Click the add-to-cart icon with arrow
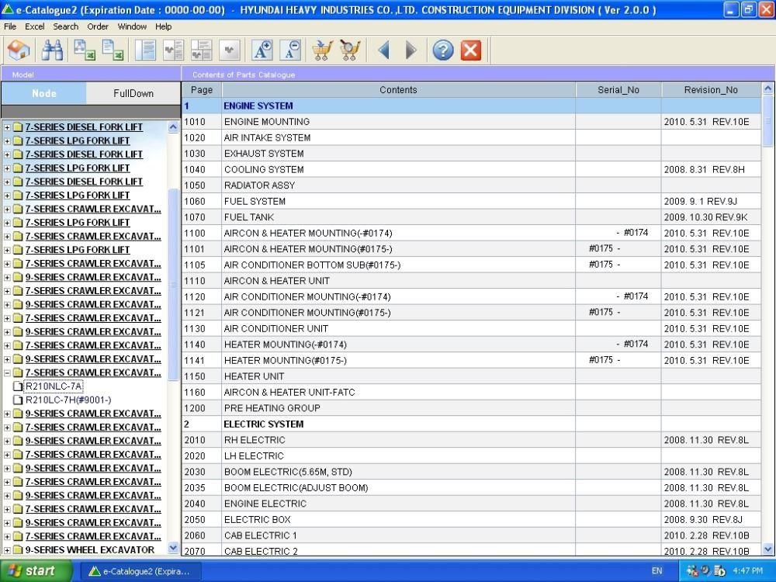Viewport: 776px width, 582px height. point(322,50)
